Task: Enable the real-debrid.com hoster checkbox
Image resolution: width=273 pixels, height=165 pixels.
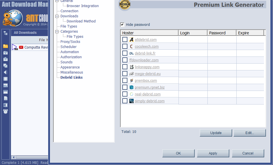Action: pos(125,94)
